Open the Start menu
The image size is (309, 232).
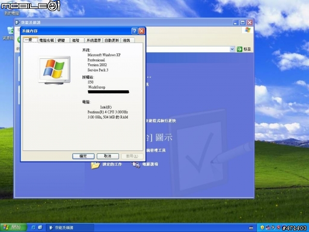[x=13, y=228]
